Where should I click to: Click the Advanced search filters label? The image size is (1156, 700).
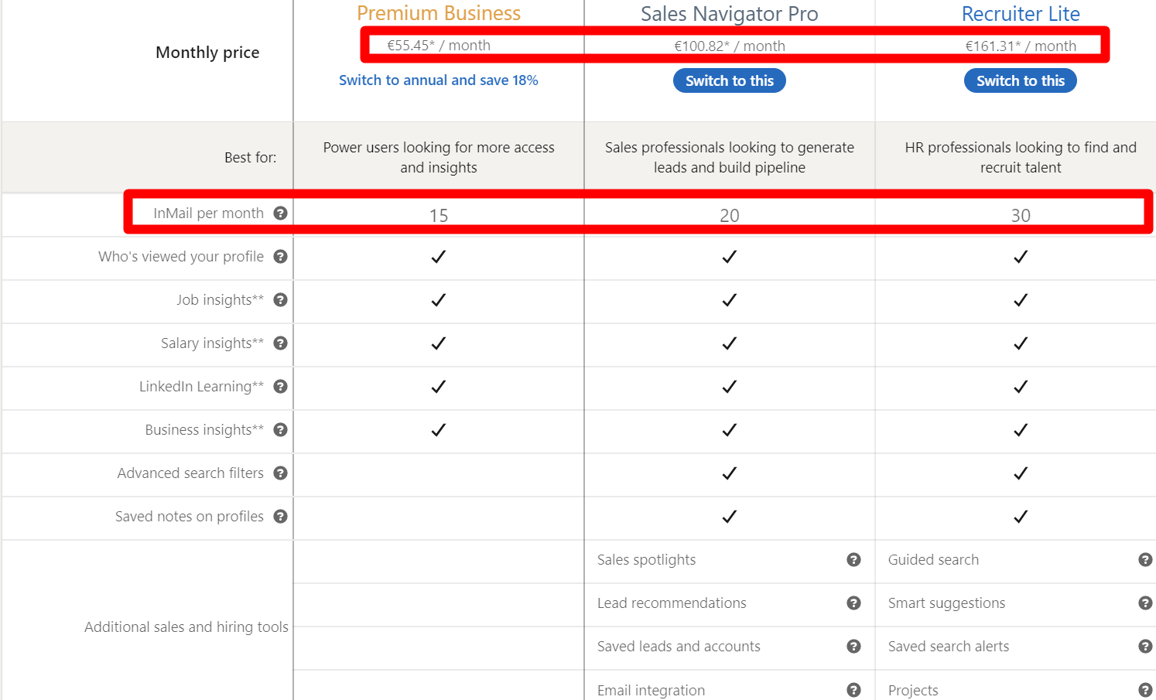click(x=190, y=473)
